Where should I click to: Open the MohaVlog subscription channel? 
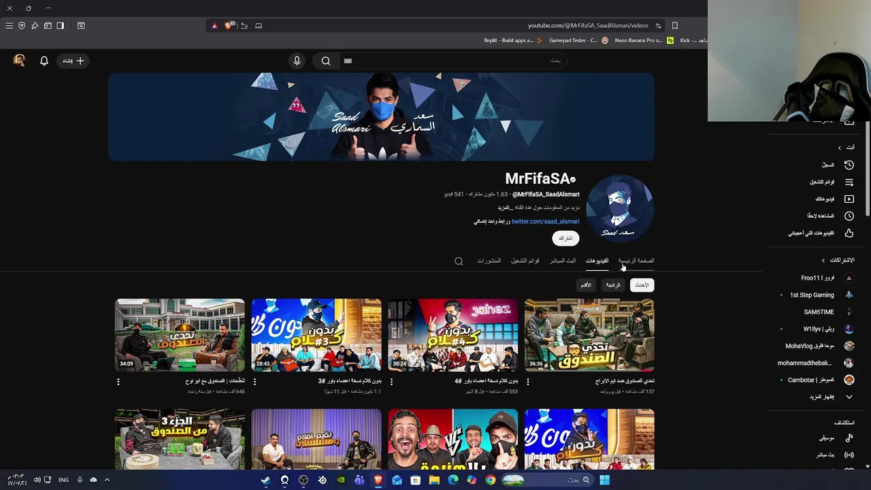pyautogui.click(x=819, y=346)
